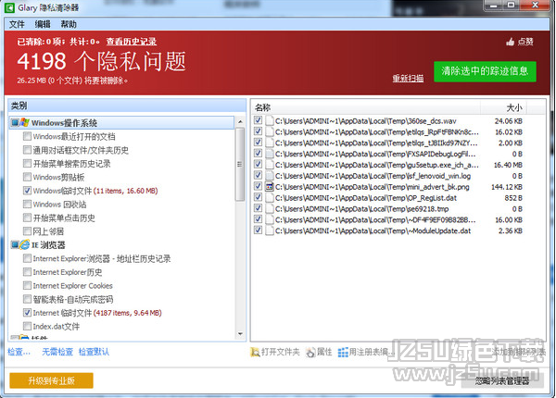Viewport: 556px width, 398px height.
Task: Click the IE 浏览器 logo icon
Action: point(25,244)
